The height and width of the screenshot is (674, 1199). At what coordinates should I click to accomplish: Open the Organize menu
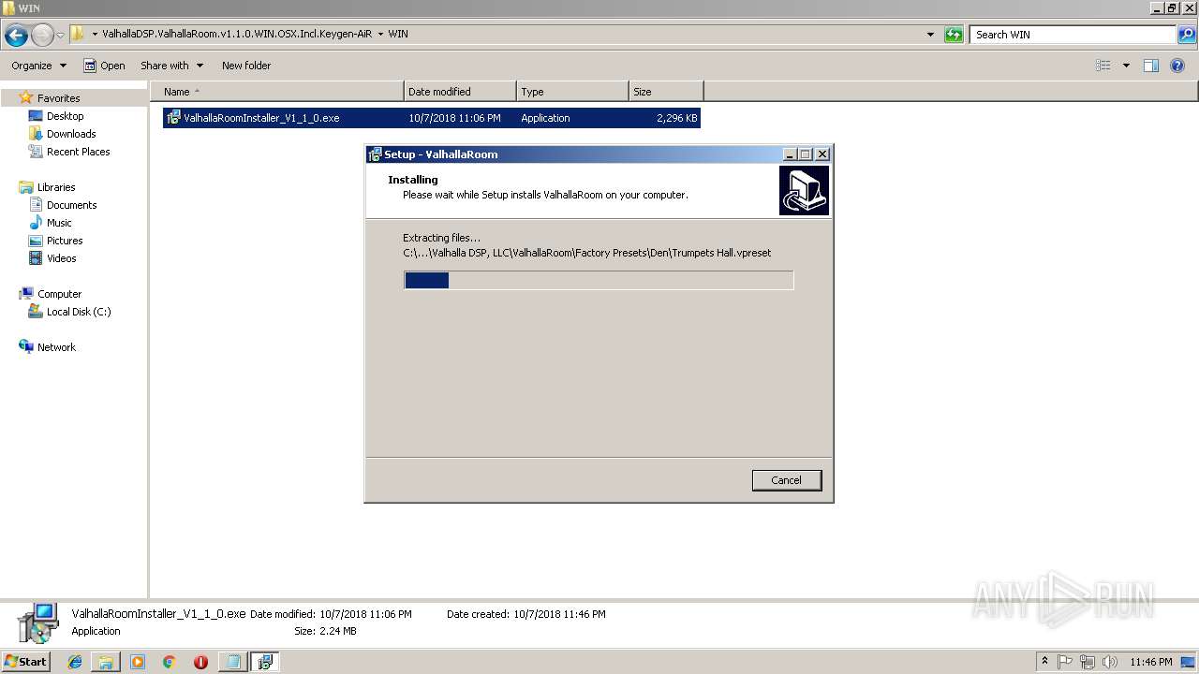pyautogui.click(x=38, y=66)
